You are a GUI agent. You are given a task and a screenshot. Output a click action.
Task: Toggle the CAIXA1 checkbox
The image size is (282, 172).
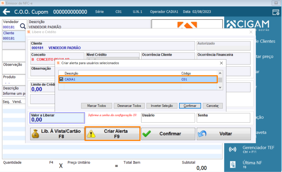point(61,79)
